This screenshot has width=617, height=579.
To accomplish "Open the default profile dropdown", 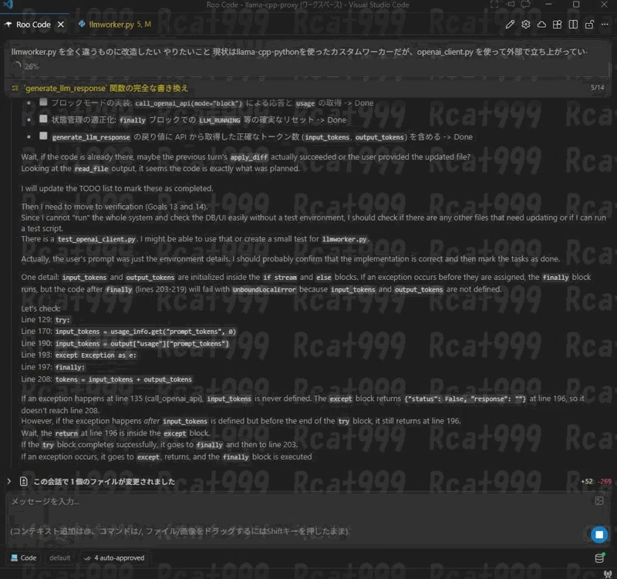I will click(60, 557).
